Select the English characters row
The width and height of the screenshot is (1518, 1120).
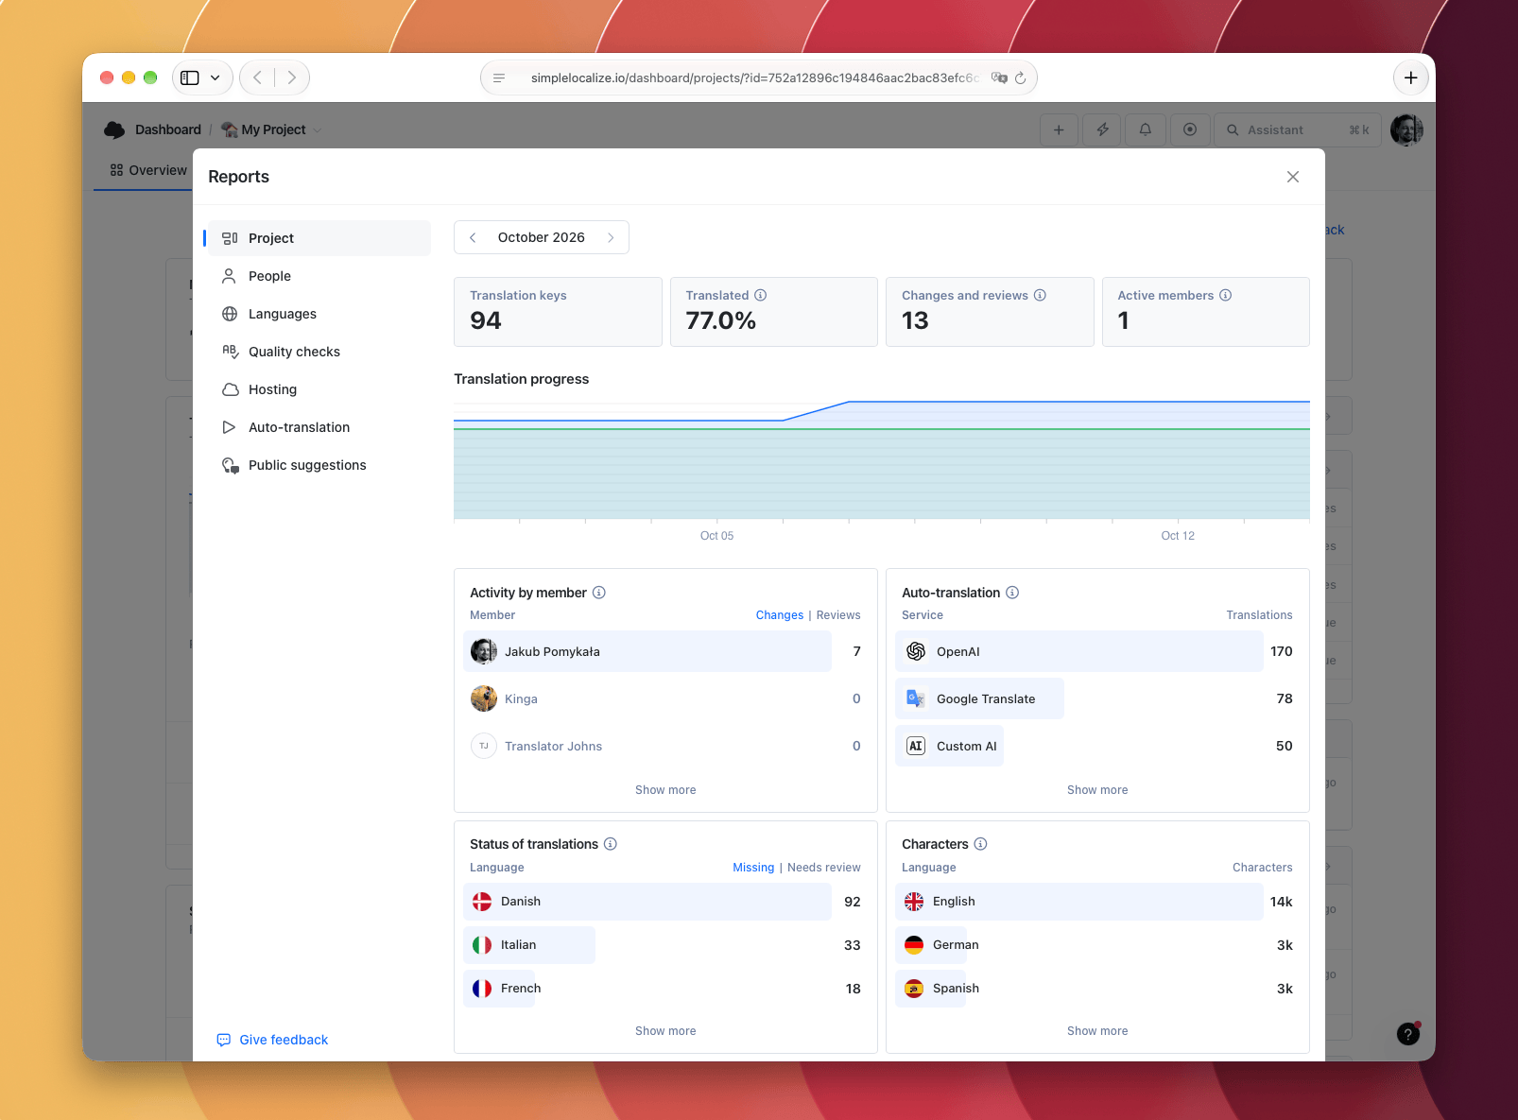[x=1097, y=902]
